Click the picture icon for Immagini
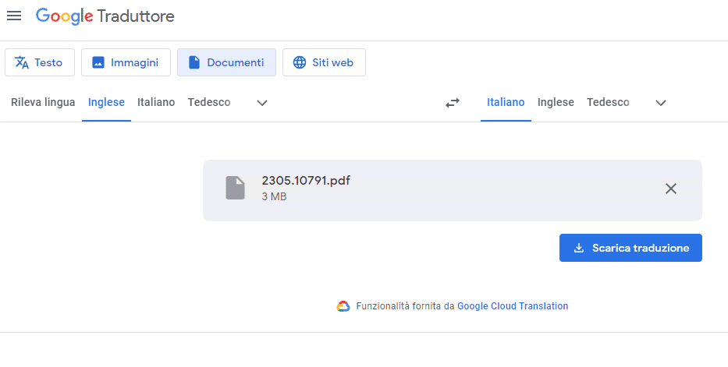The height and width of the screenshot is (367, 728). [x=98, y=62]
